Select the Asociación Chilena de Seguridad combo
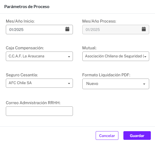Viewport: 155px width, 144px height. (116, 56)
